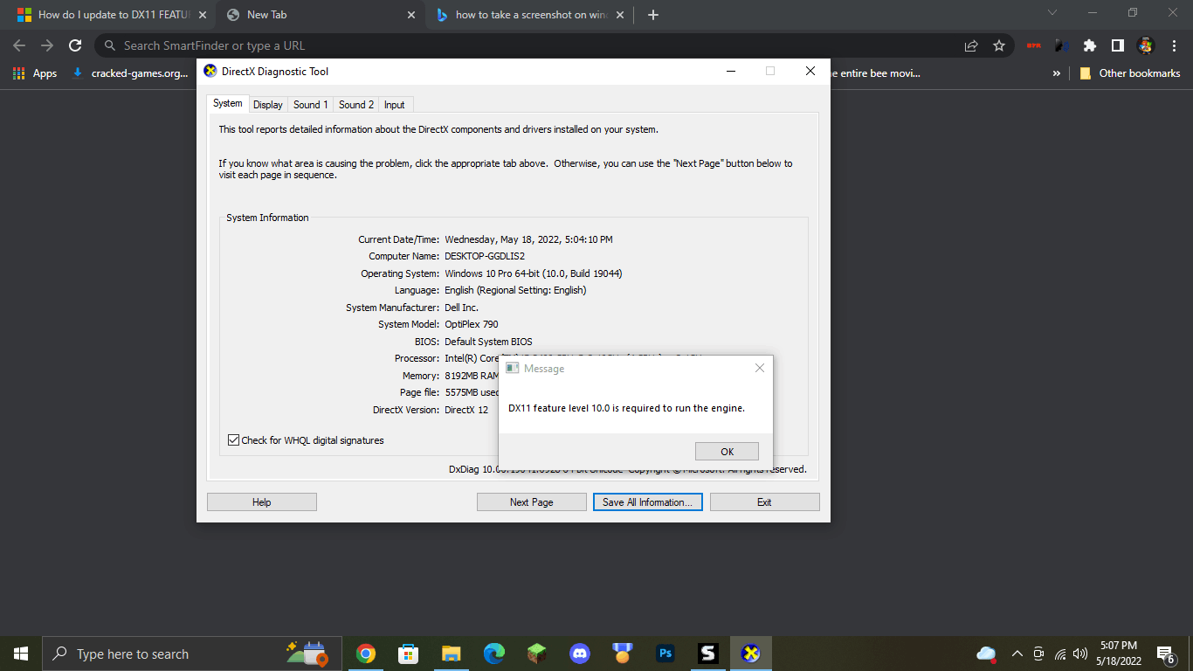
Task: Go back using the browser back arrow
Action: coord(19,45)
